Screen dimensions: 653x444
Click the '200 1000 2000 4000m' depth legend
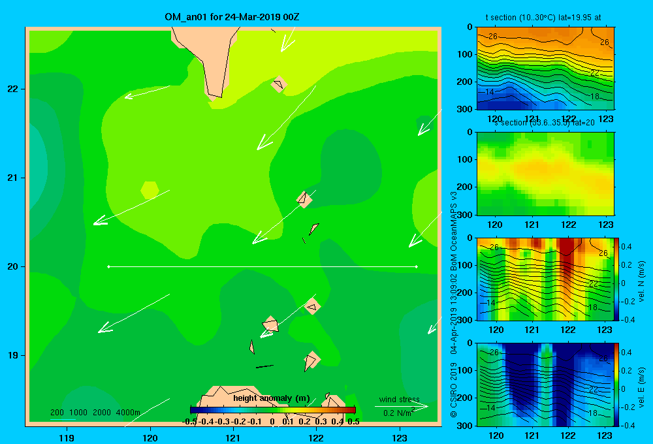[x=95, y=413]
